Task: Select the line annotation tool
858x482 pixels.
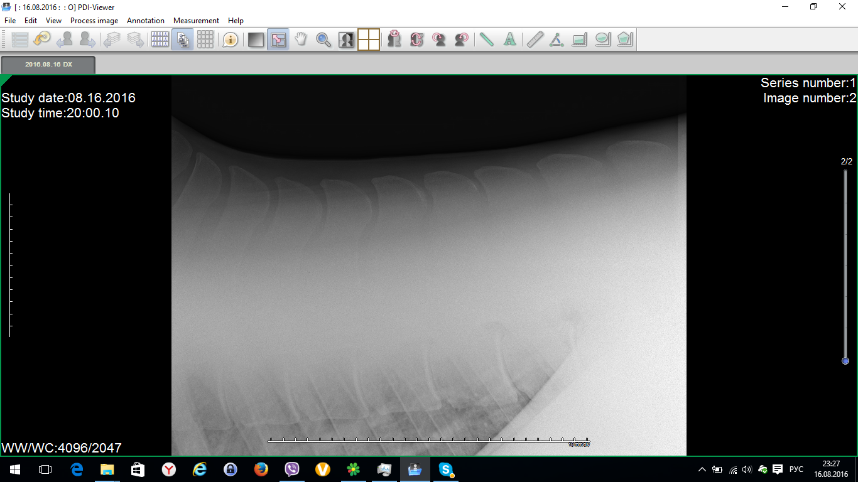Action: point(487,40)
